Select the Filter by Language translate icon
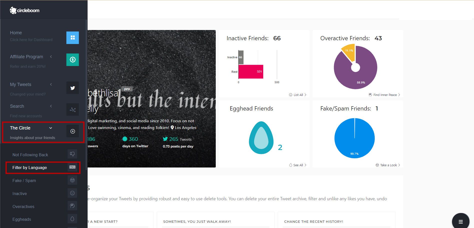 point(72,167)
